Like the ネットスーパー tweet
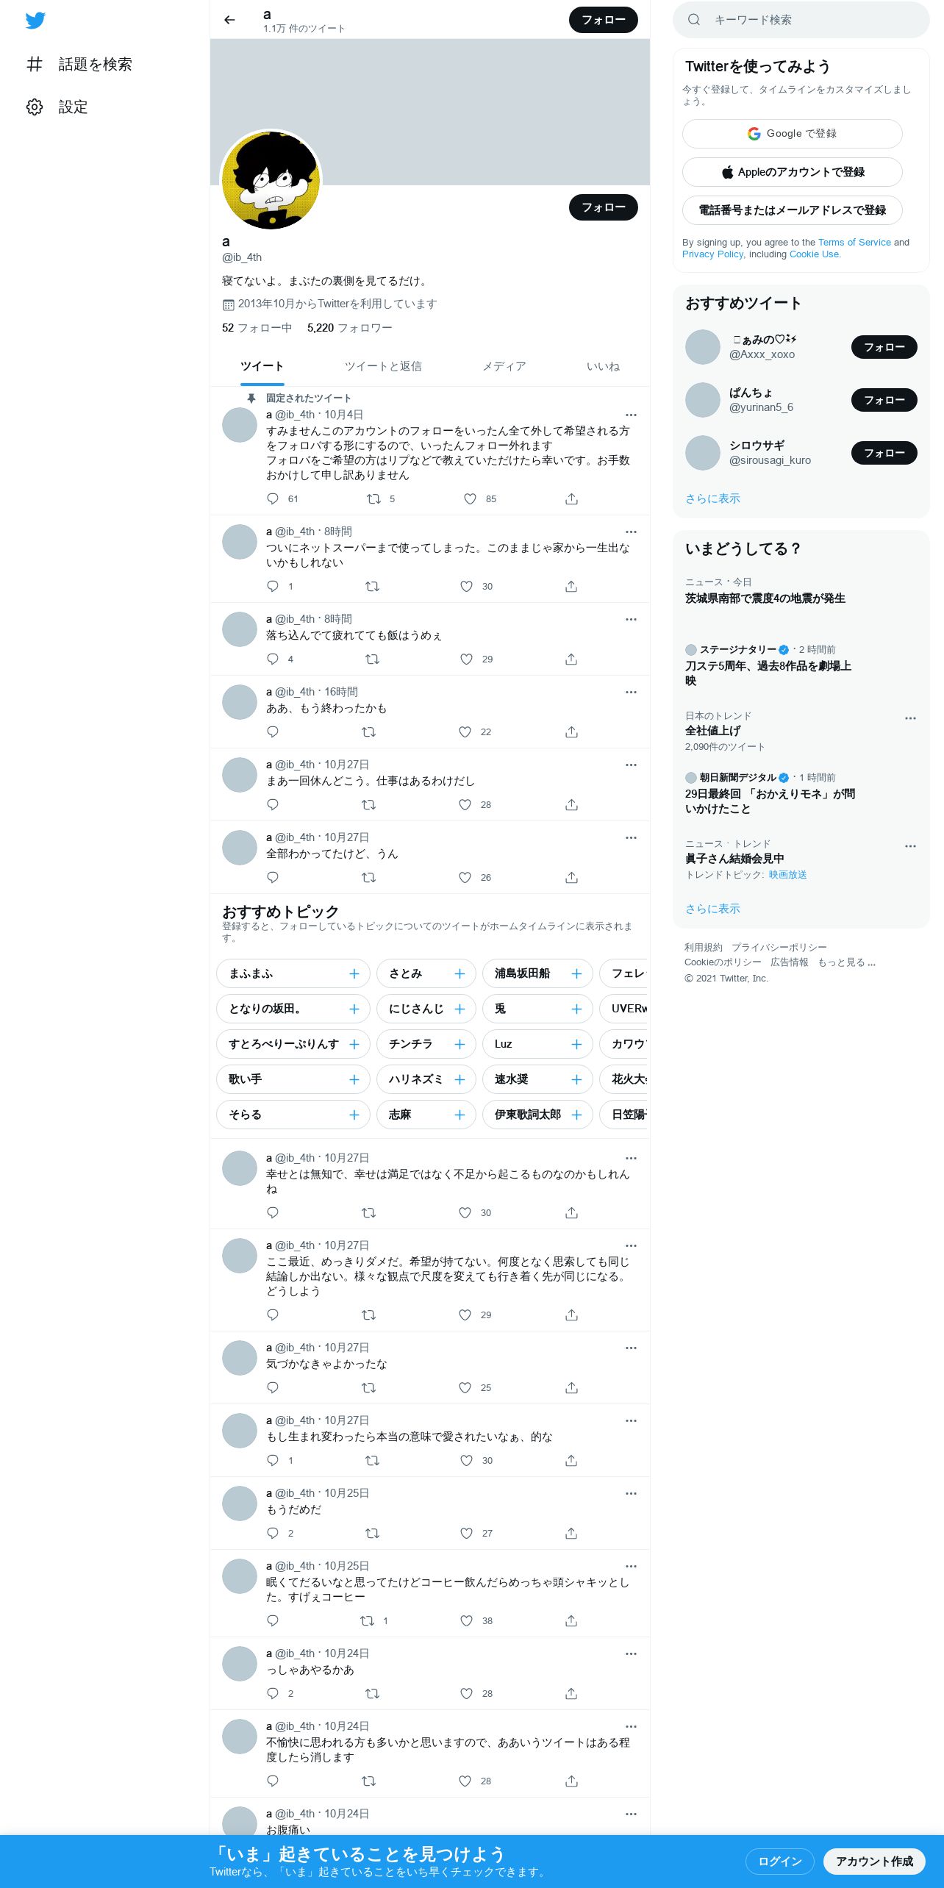This screenshot has height=1888, width=944. point(466,586)
